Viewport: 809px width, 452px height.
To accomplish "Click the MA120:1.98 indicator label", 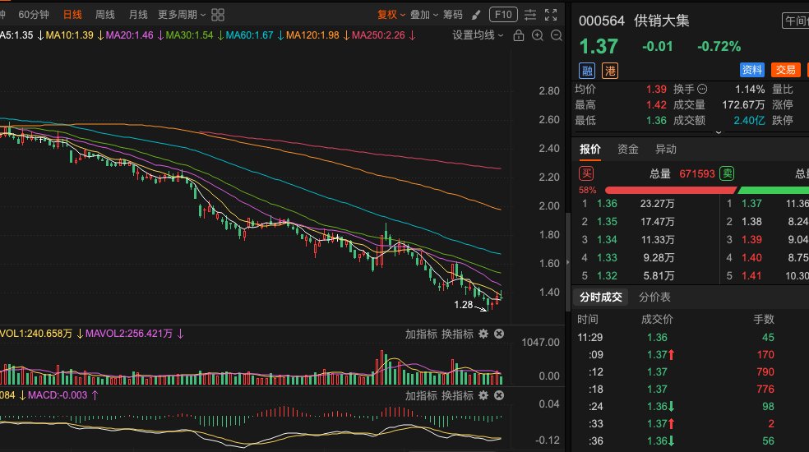I will 312,35.
